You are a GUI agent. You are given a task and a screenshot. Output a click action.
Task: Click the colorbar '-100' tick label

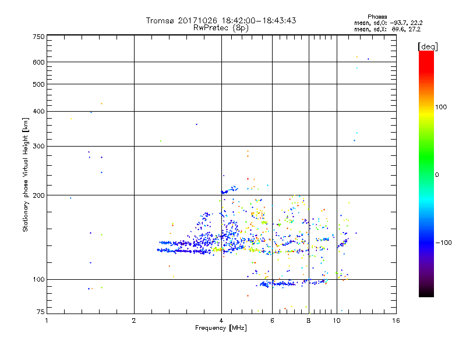coord(444,243)
